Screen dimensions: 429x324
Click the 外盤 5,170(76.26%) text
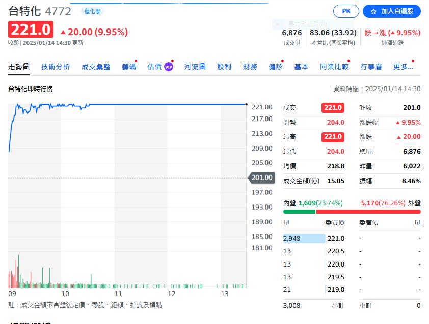(391, 203)
